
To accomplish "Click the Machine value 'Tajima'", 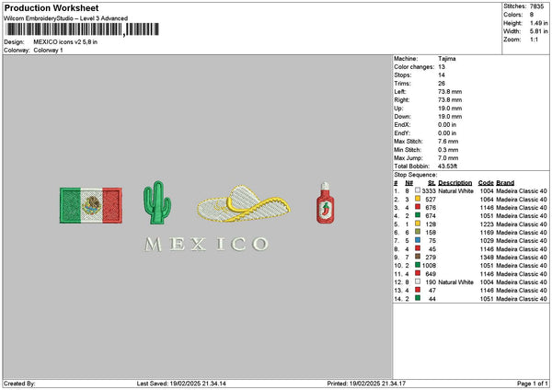I will click(x=447, y=59).
